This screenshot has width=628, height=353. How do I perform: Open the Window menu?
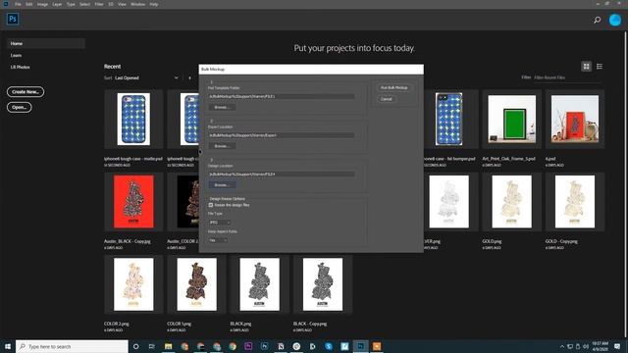(x=137, y=4)
